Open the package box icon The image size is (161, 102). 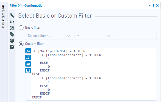[x=12, y=41]
